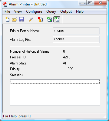Start printing with the printer play icon
The height and width of the screenshot is (121, 109).
click(x=50, y=19)
